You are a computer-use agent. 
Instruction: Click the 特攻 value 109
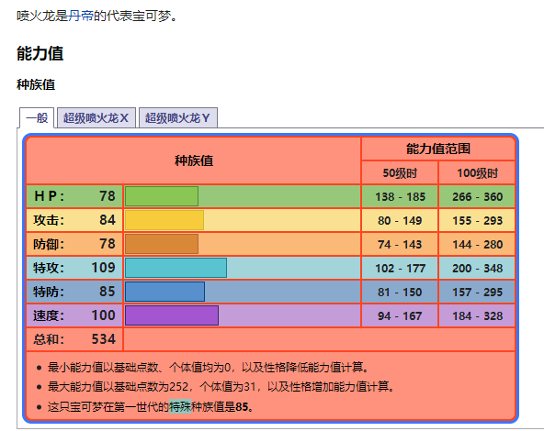coord(104,268)
